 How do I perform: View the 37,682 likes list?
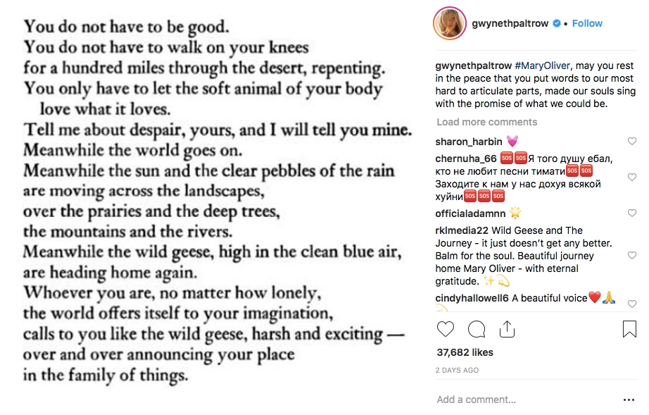[x=465, y=352]
